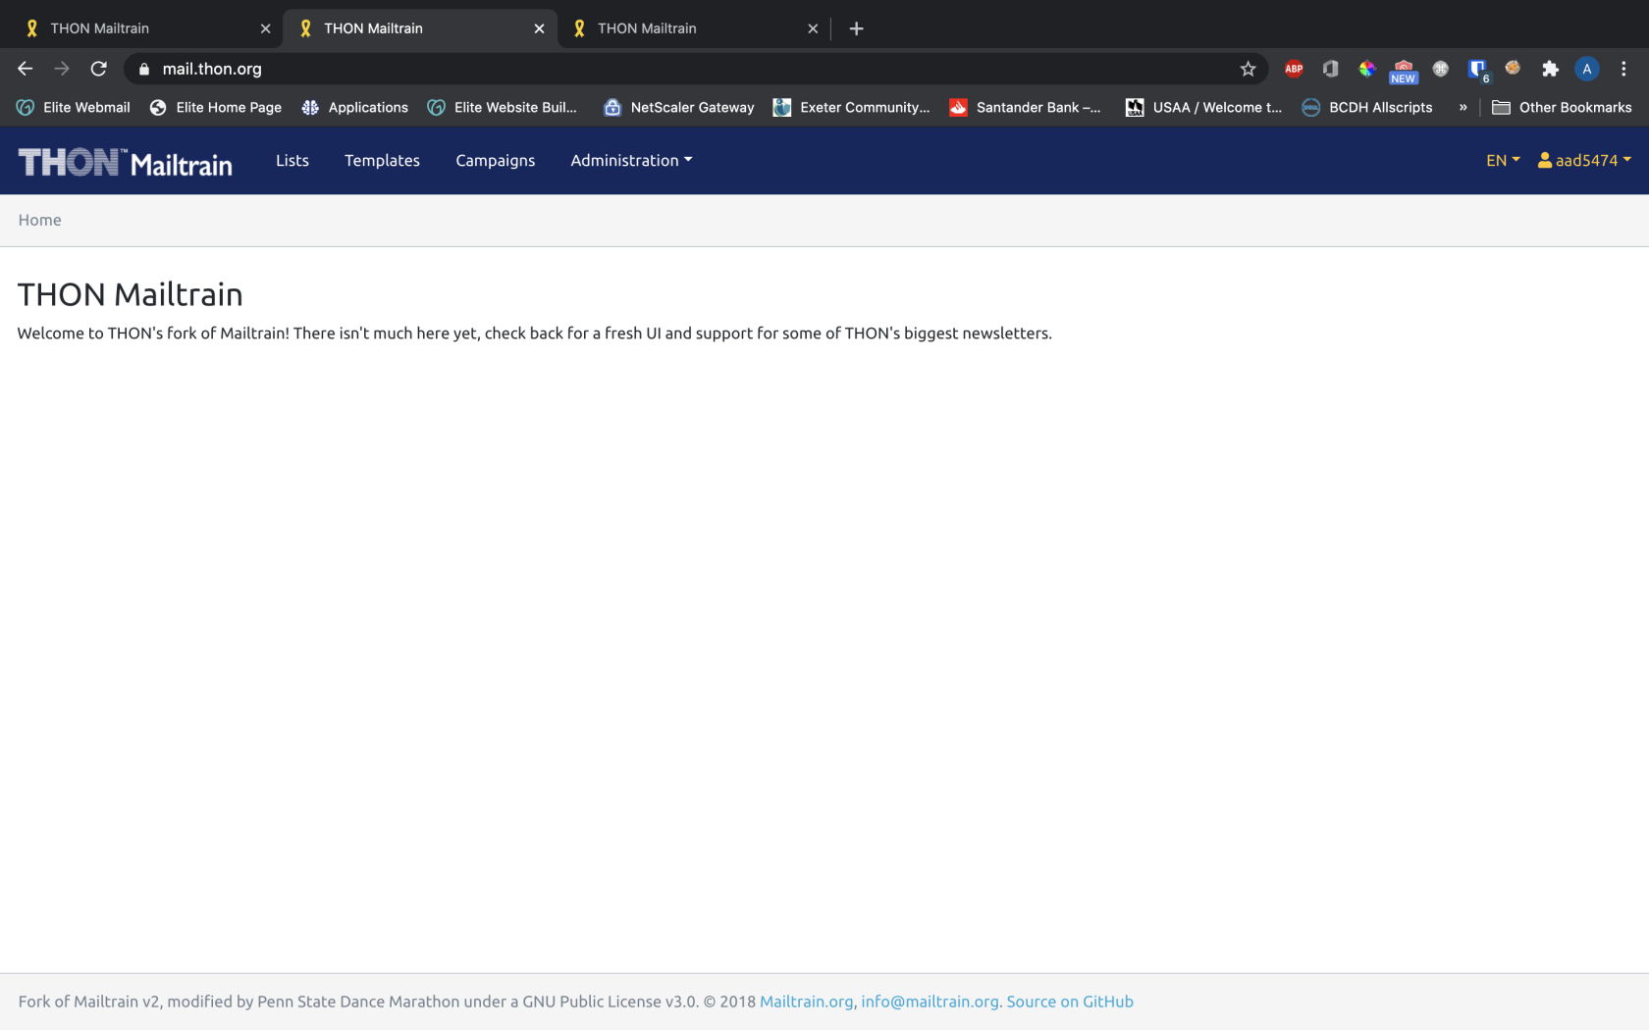The image size is (1649, 1030).
Task: Open the Santander Bank bookmark
Action: point(1025,107)
